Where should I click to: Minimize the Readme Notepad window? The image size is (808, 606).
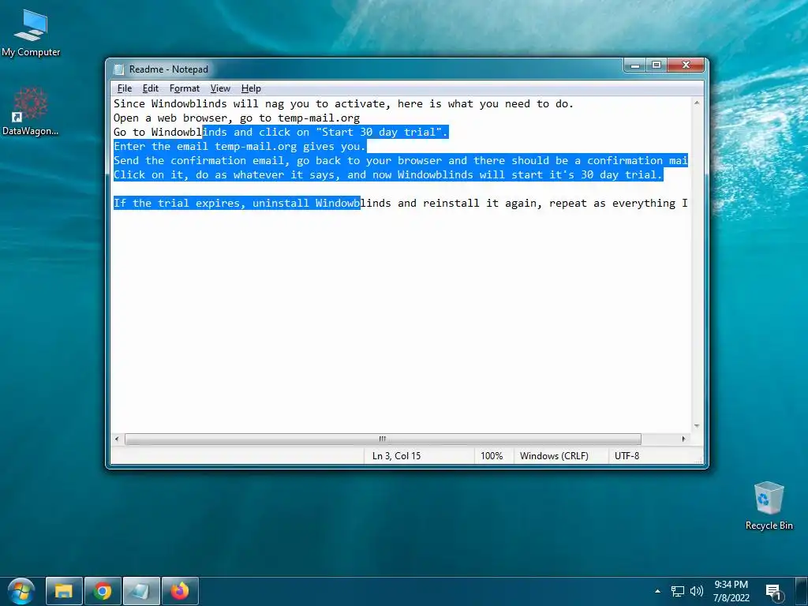pyautogui.click(x=635, y=65)
